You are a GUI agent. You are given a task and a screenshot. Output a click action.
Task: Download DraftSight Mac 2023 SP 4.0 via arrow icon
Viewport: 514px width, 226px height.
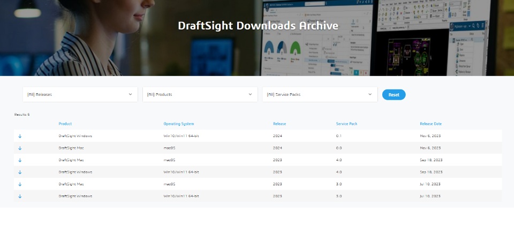20,161
